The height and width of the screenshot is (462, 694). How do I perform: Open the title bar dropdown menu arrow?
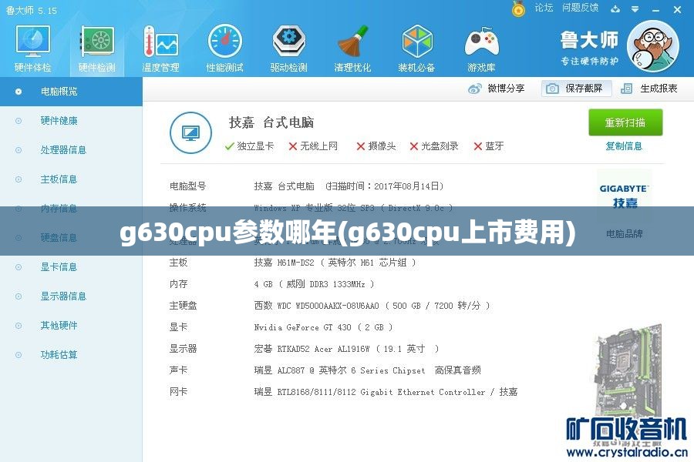pos(635,8)
